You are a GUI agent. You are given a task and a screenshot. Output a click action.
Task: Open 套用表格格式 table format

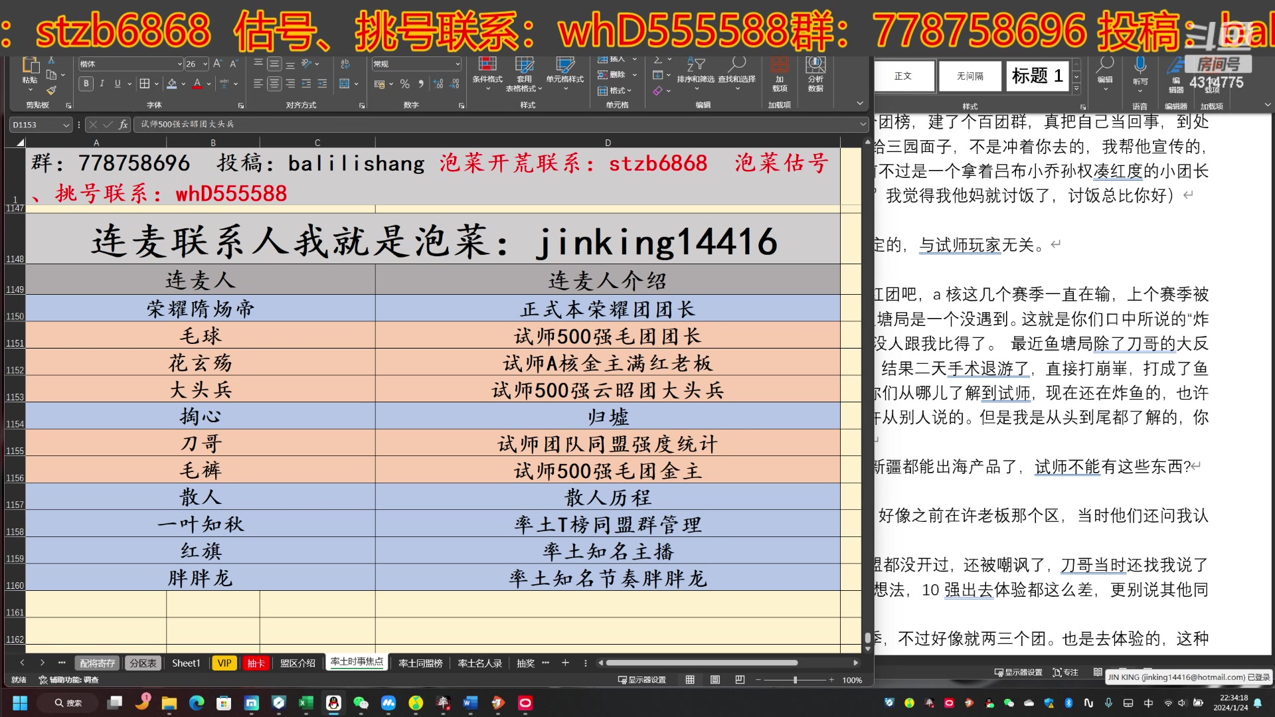pos(525,73)
